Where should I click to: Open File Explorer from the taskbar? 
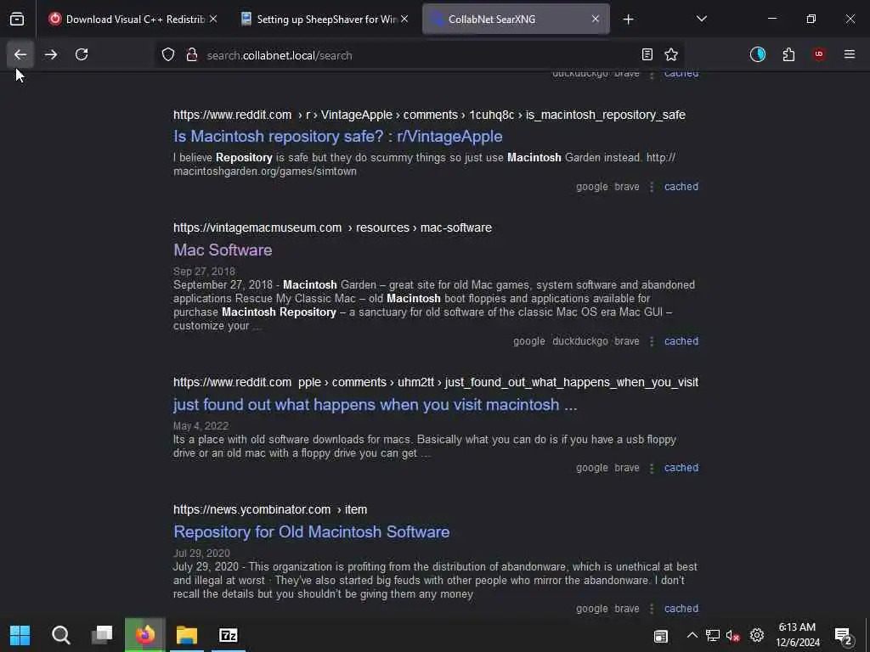pyautogui.click(x=187, y=635)
